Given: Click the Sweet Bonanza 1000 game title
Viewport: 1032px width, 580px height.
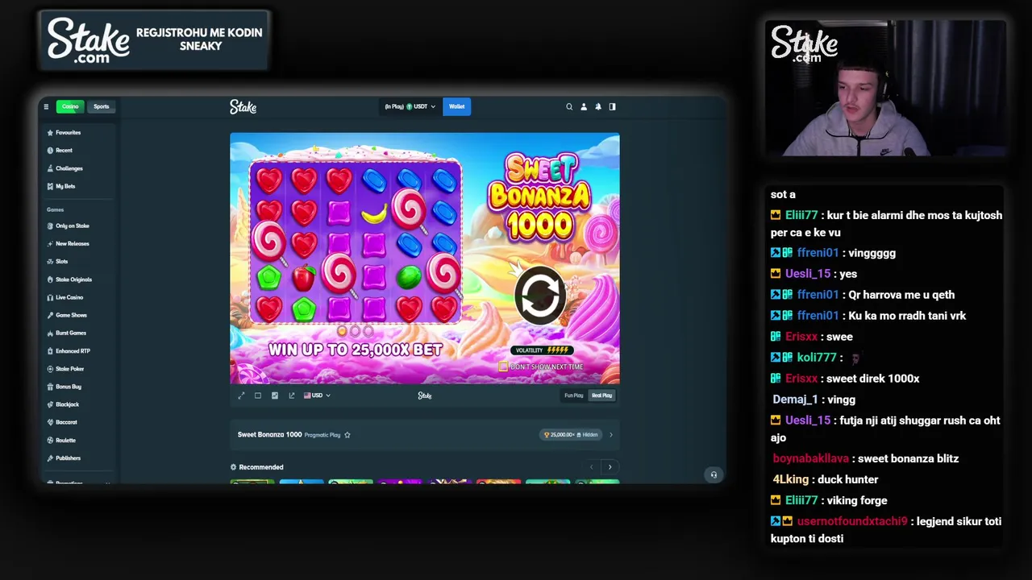Looking at the screenshot, I should tap(269, 435).
